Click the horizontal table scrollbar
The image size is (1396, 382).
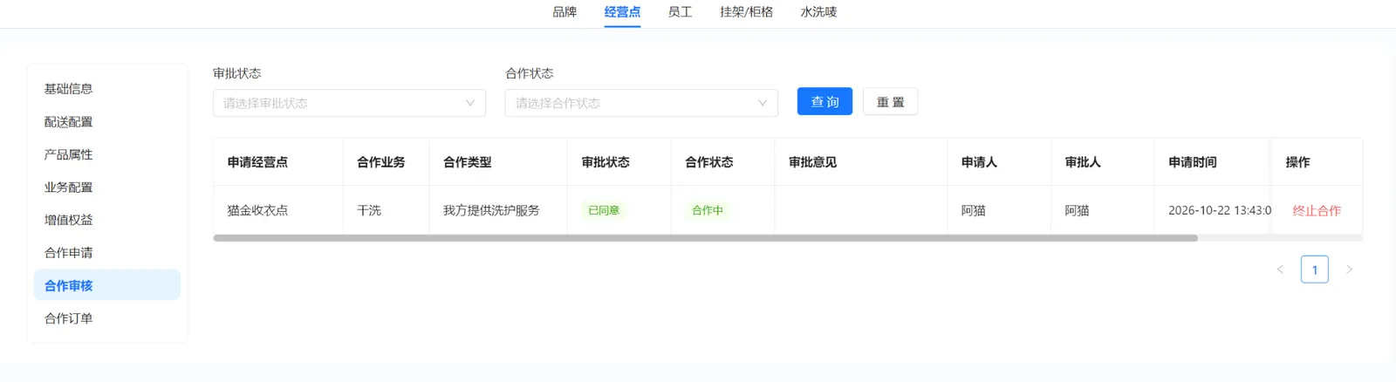click(705, 238)
